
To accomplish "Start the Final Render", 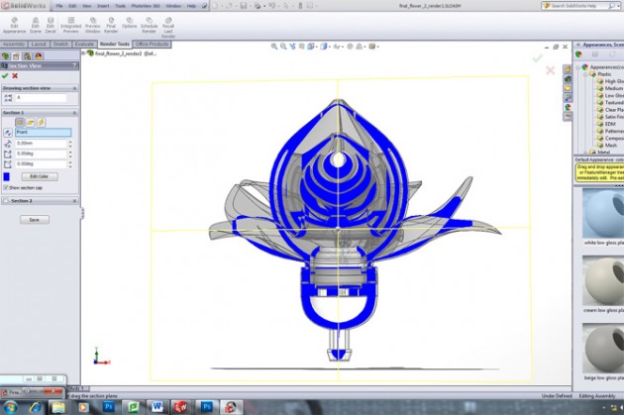I will click(x=111, y=27).
